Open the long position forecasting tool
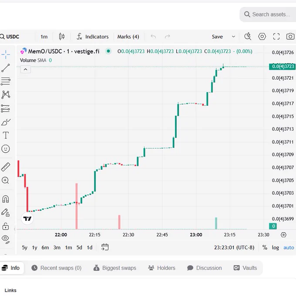 coord(6,108)
